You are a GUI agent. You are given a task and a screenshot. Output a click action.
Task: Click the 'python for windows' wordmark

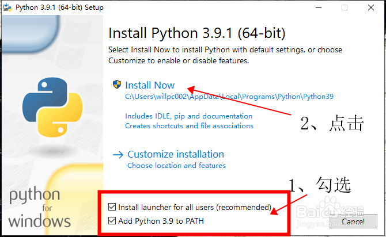tap(39, 207)
